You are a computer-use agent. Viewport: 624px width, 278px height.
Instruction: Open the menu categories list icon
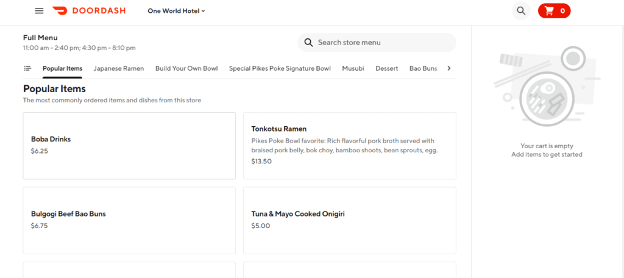tap(27, 68)
